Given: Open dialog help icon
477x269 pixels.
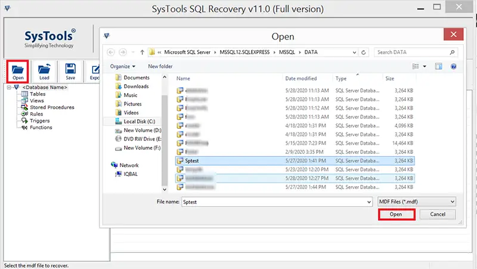Looking at the screenshot, I should click(453, 66).
